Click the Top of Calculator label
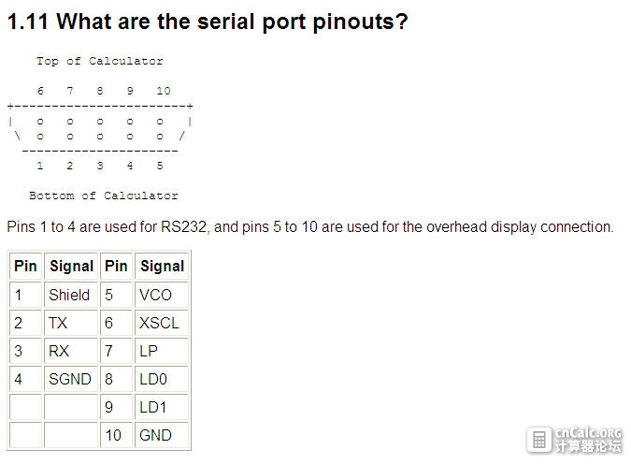The width and height of the screenshot is (631, 464). 100,61
